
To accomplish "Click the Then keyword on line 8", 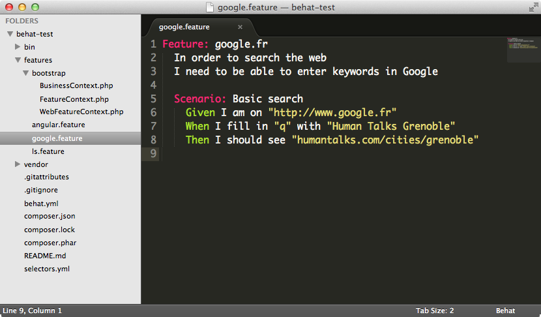I will (197, 140).
